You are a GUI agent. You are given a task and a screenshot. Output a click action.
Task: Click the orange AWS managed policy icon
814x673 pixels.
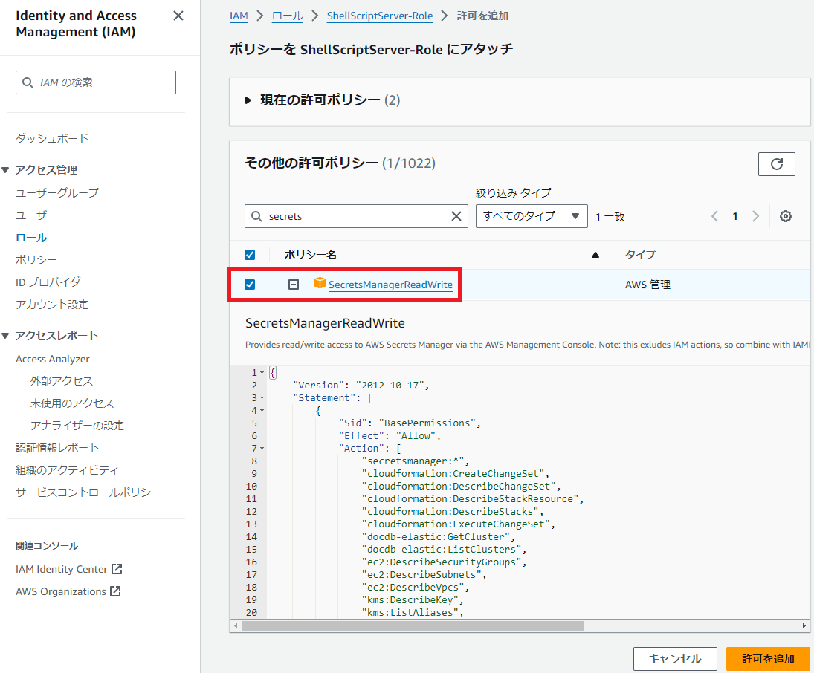click(x=320, y=283)
